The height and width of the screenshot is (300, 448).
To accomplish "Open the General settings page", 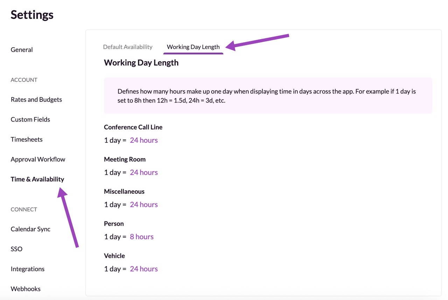I will click(x=22, y=50).
